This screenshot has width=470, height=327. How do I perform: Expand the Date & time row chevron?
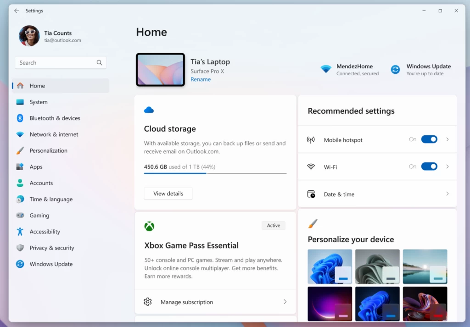click(x=448, y=194)
